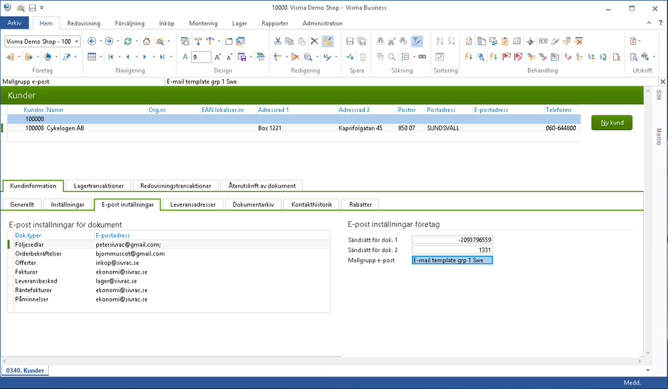Switch to the Redovisning ribbon tab
The width and height of the screenshot is (668, 389).
(84, 23)
